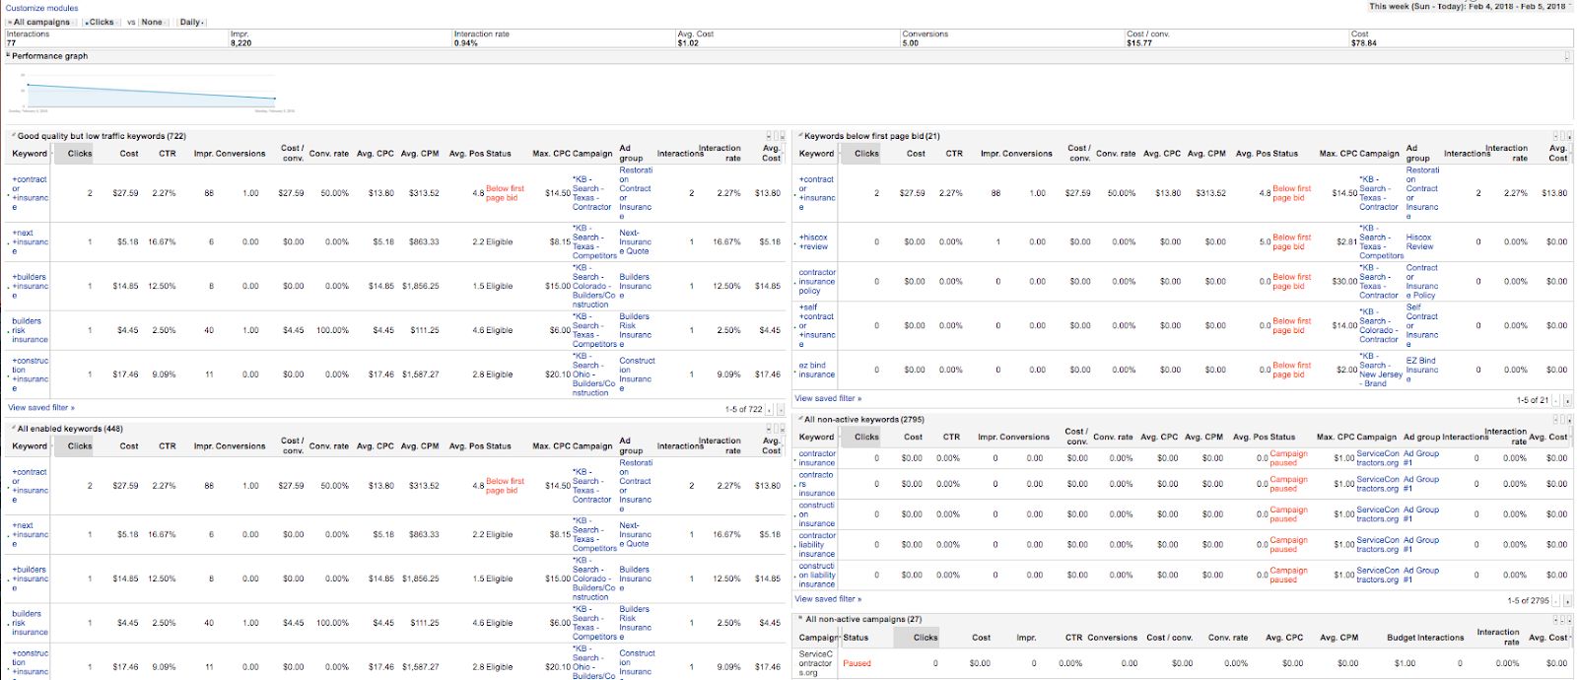Collapse the All non-active keywords module
This screenshot has width=1577, height=680.
[800, 420]
